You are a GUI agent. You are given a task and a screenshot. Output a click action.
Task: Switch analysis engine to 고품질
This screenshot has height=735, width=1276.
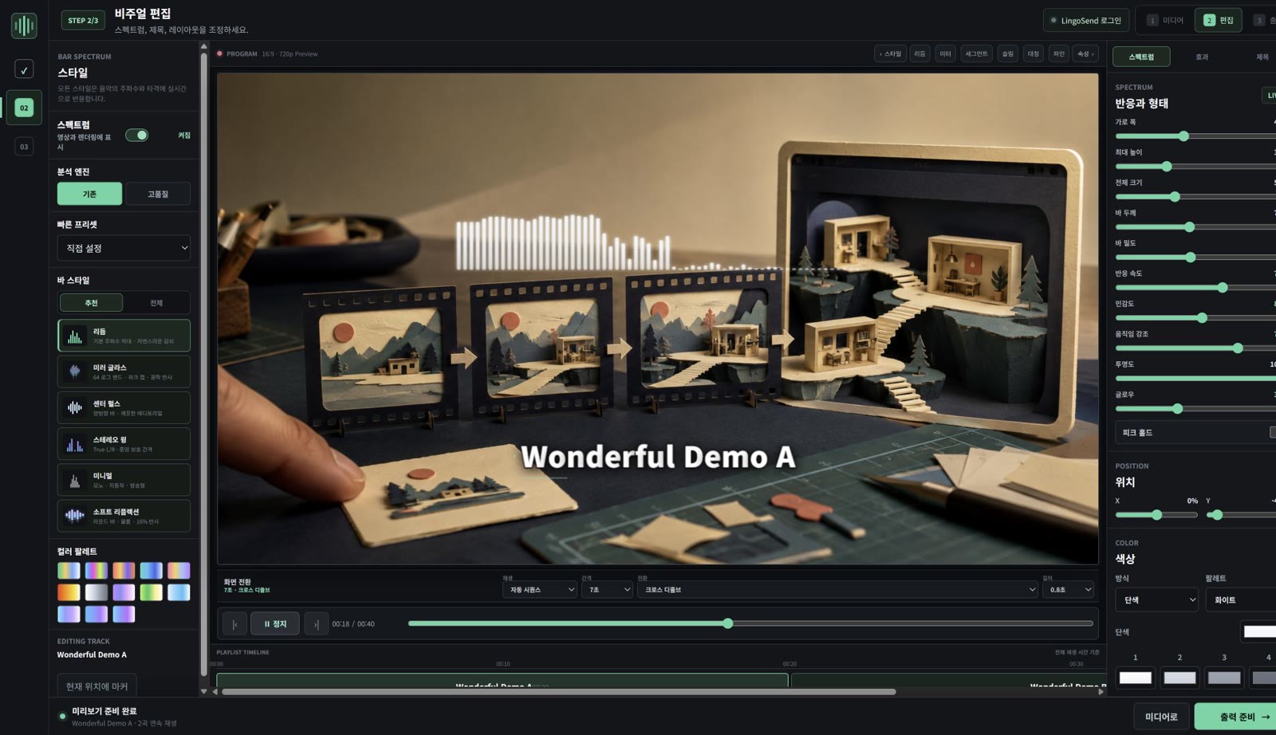[158, 194]
